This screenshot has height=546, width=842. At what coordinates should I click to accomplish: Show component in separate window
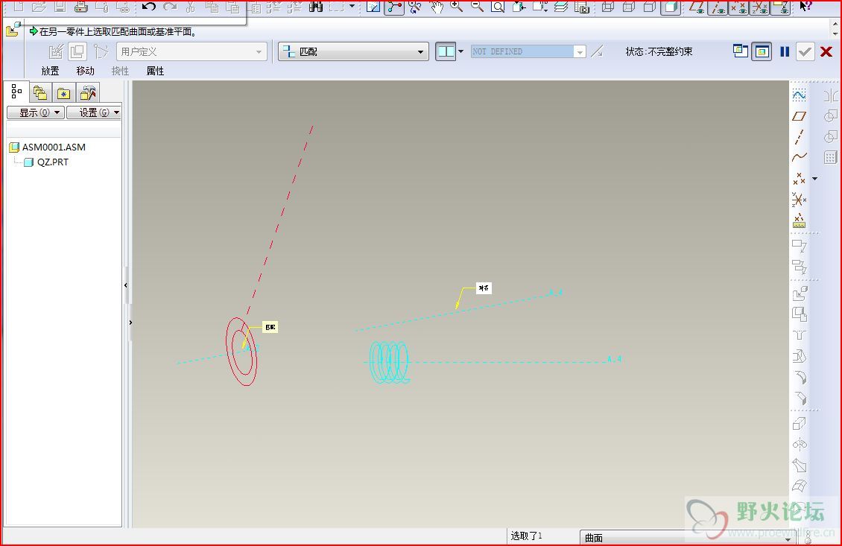741,51
